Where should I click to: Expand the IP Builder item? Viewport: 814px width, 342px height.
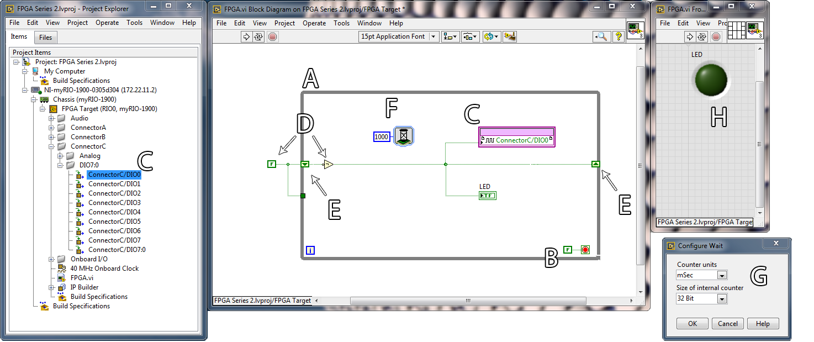(x=52, y=287)
